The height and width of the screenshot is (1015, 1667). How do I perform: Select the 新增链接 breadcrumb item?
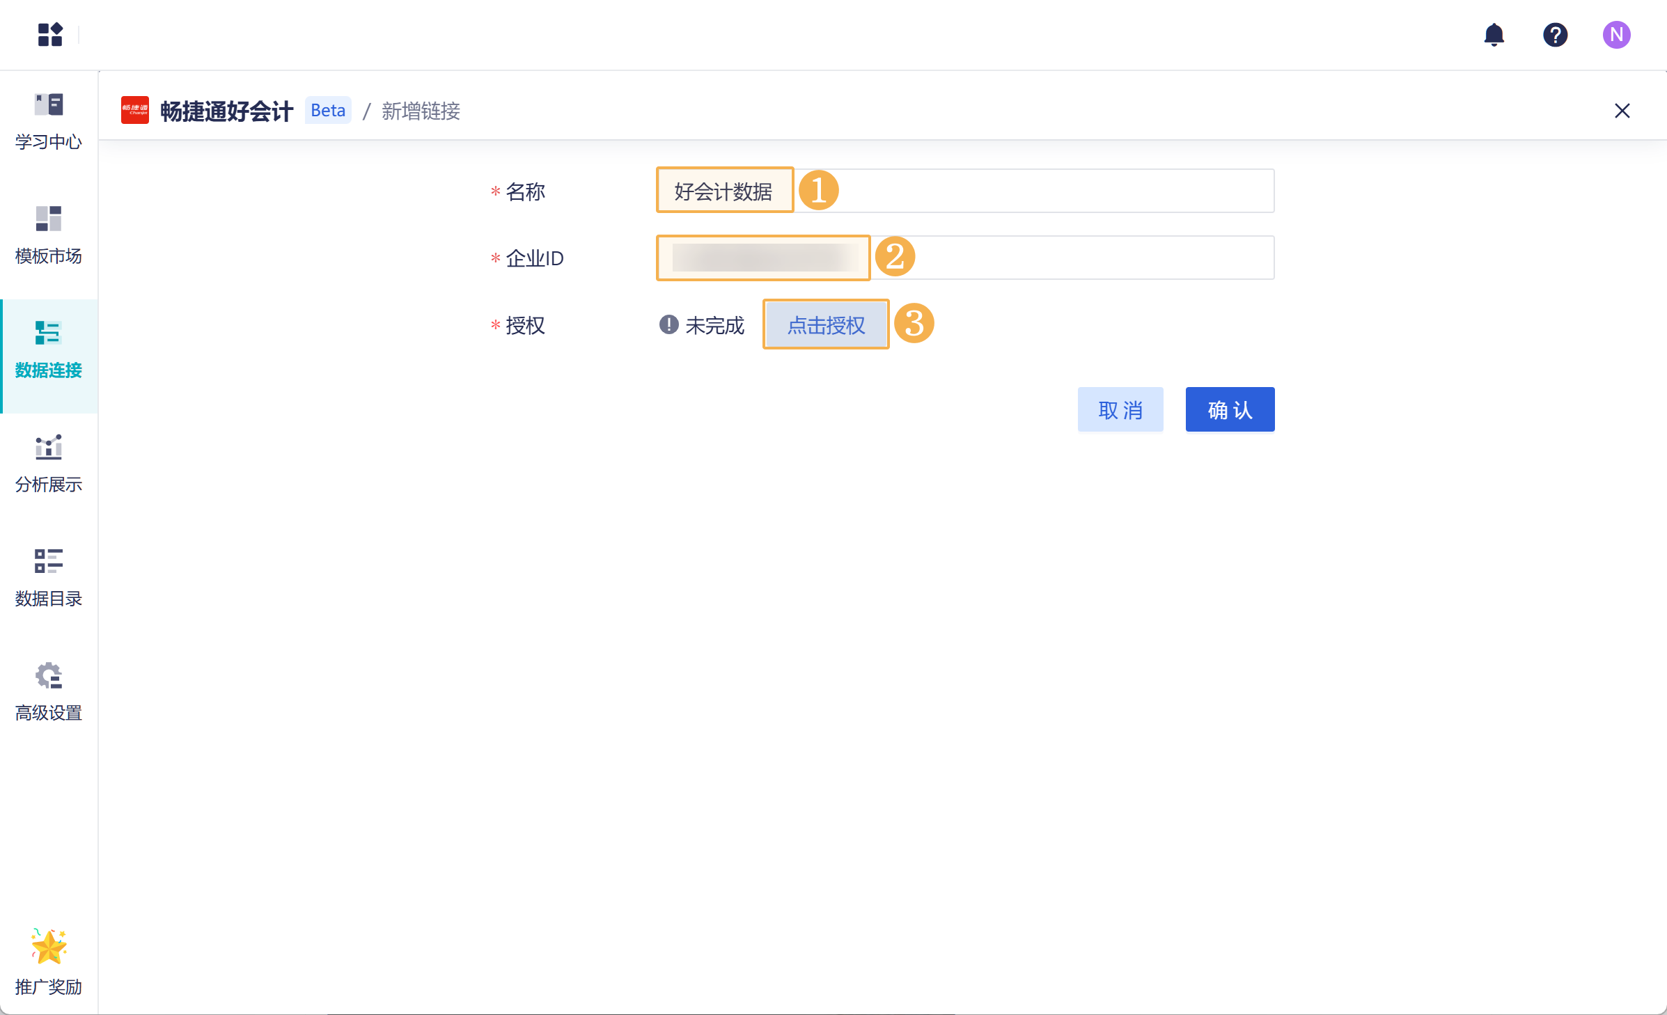421,111
